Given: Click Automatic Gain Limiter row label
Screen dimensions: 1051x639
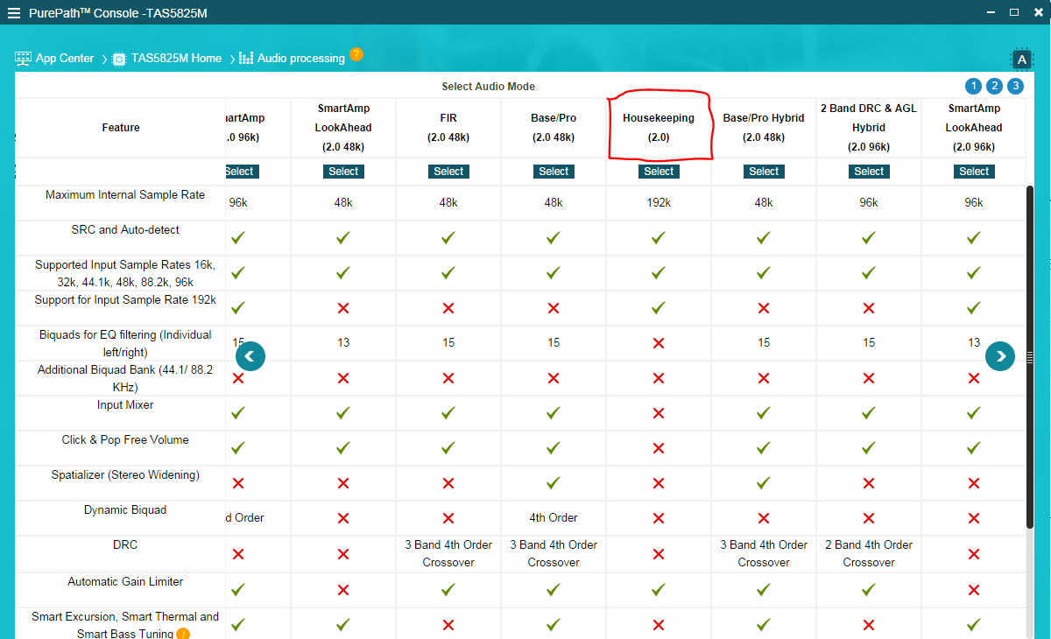Looking at the screenshot, I should click(125, 582).
